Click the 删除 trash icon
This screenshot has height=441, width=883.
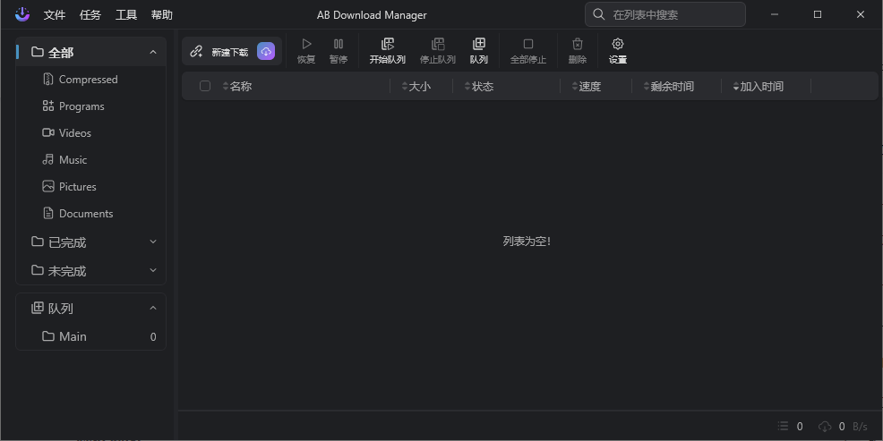pyautogui.click(x=577, y=44)
